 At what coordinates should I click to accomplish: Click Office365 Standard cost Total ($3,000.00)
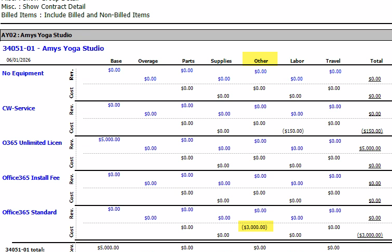[x=370, y=235]
